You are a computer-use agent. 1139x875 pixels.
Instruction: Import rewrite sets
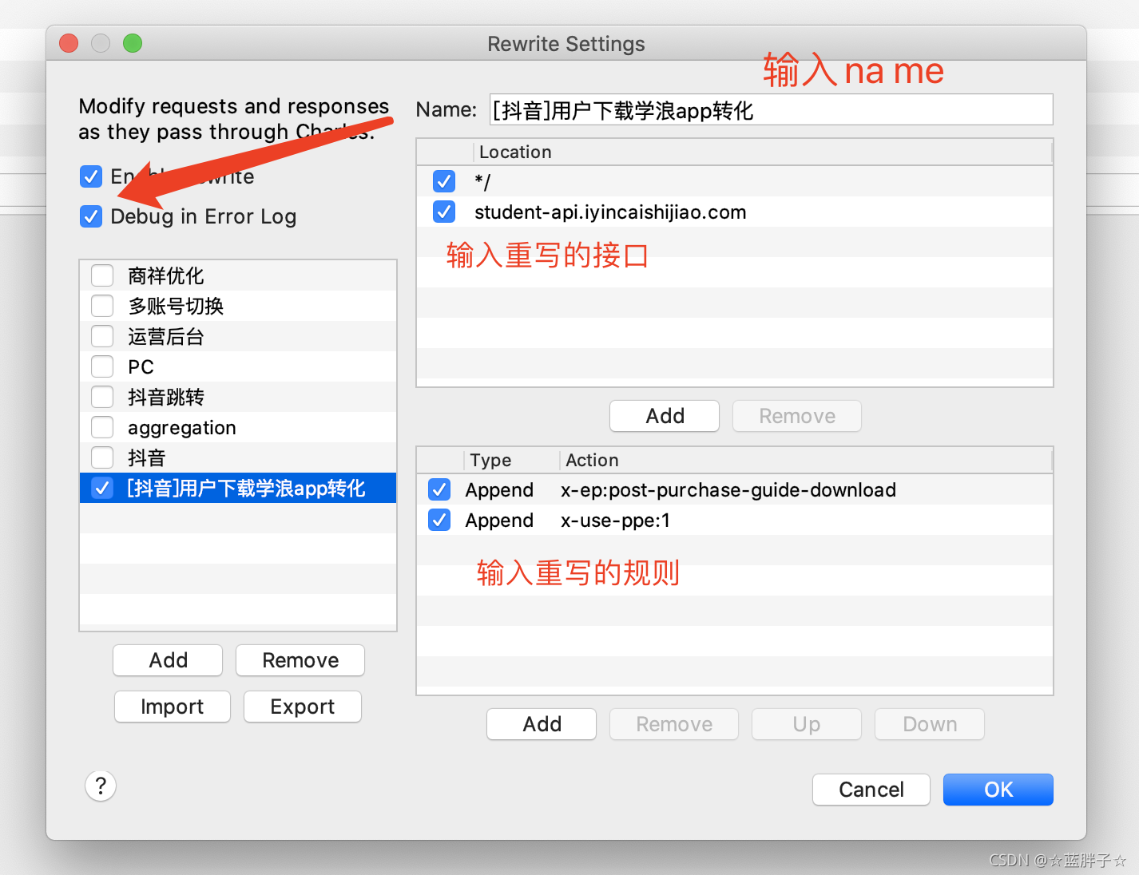pyautogui.click(x=173, y=707)
